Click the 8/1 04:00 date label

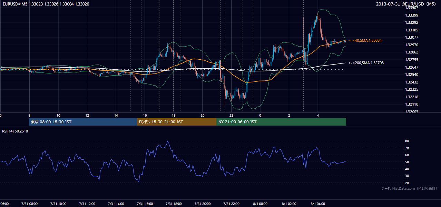pos(318,204)
